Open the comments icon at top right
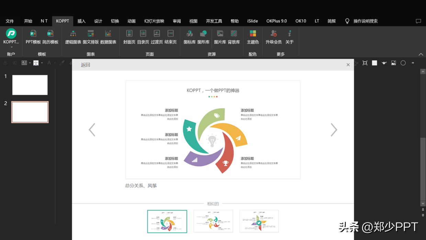The height and width of the screenshot is (240, 426). [x=418, y=21]
